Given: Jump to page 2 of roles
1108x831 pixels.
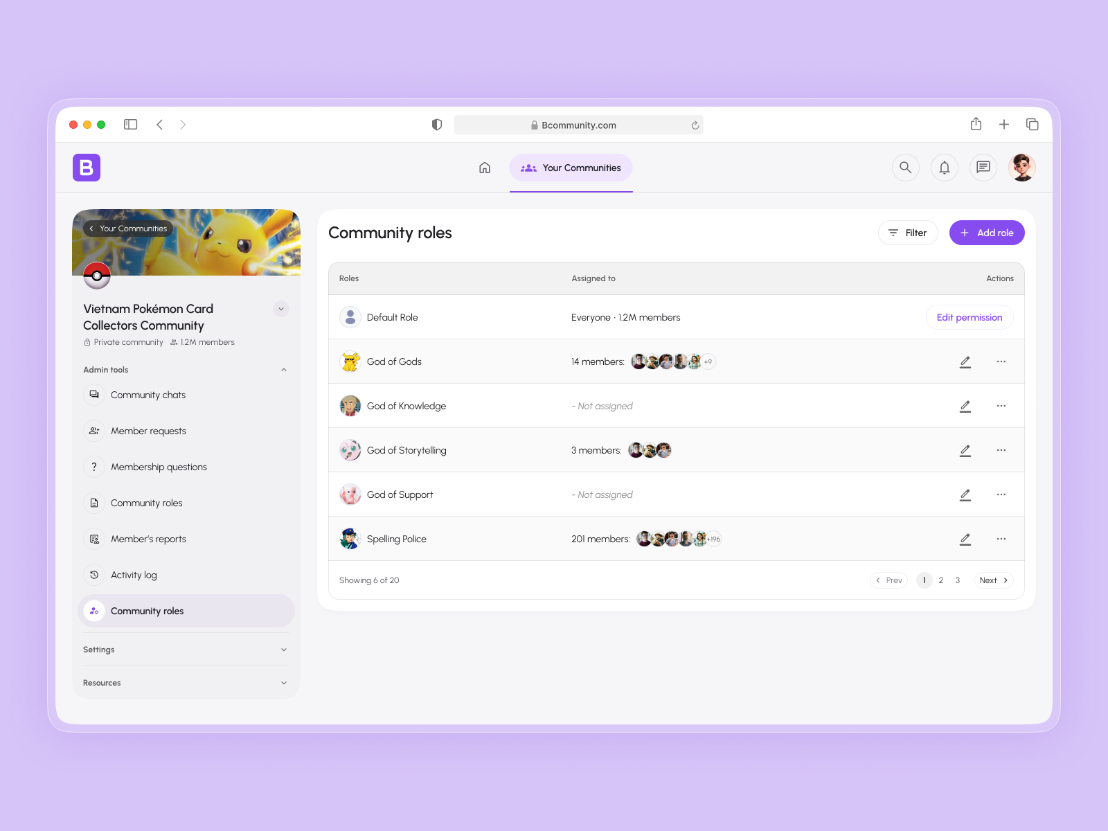Looking at the screenshot, I should pos(941,580).
